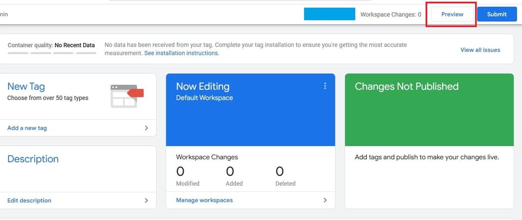The width and height of the screenshot is (522, 220).
Task: Click the Preview button
Action: click(452, 14)
